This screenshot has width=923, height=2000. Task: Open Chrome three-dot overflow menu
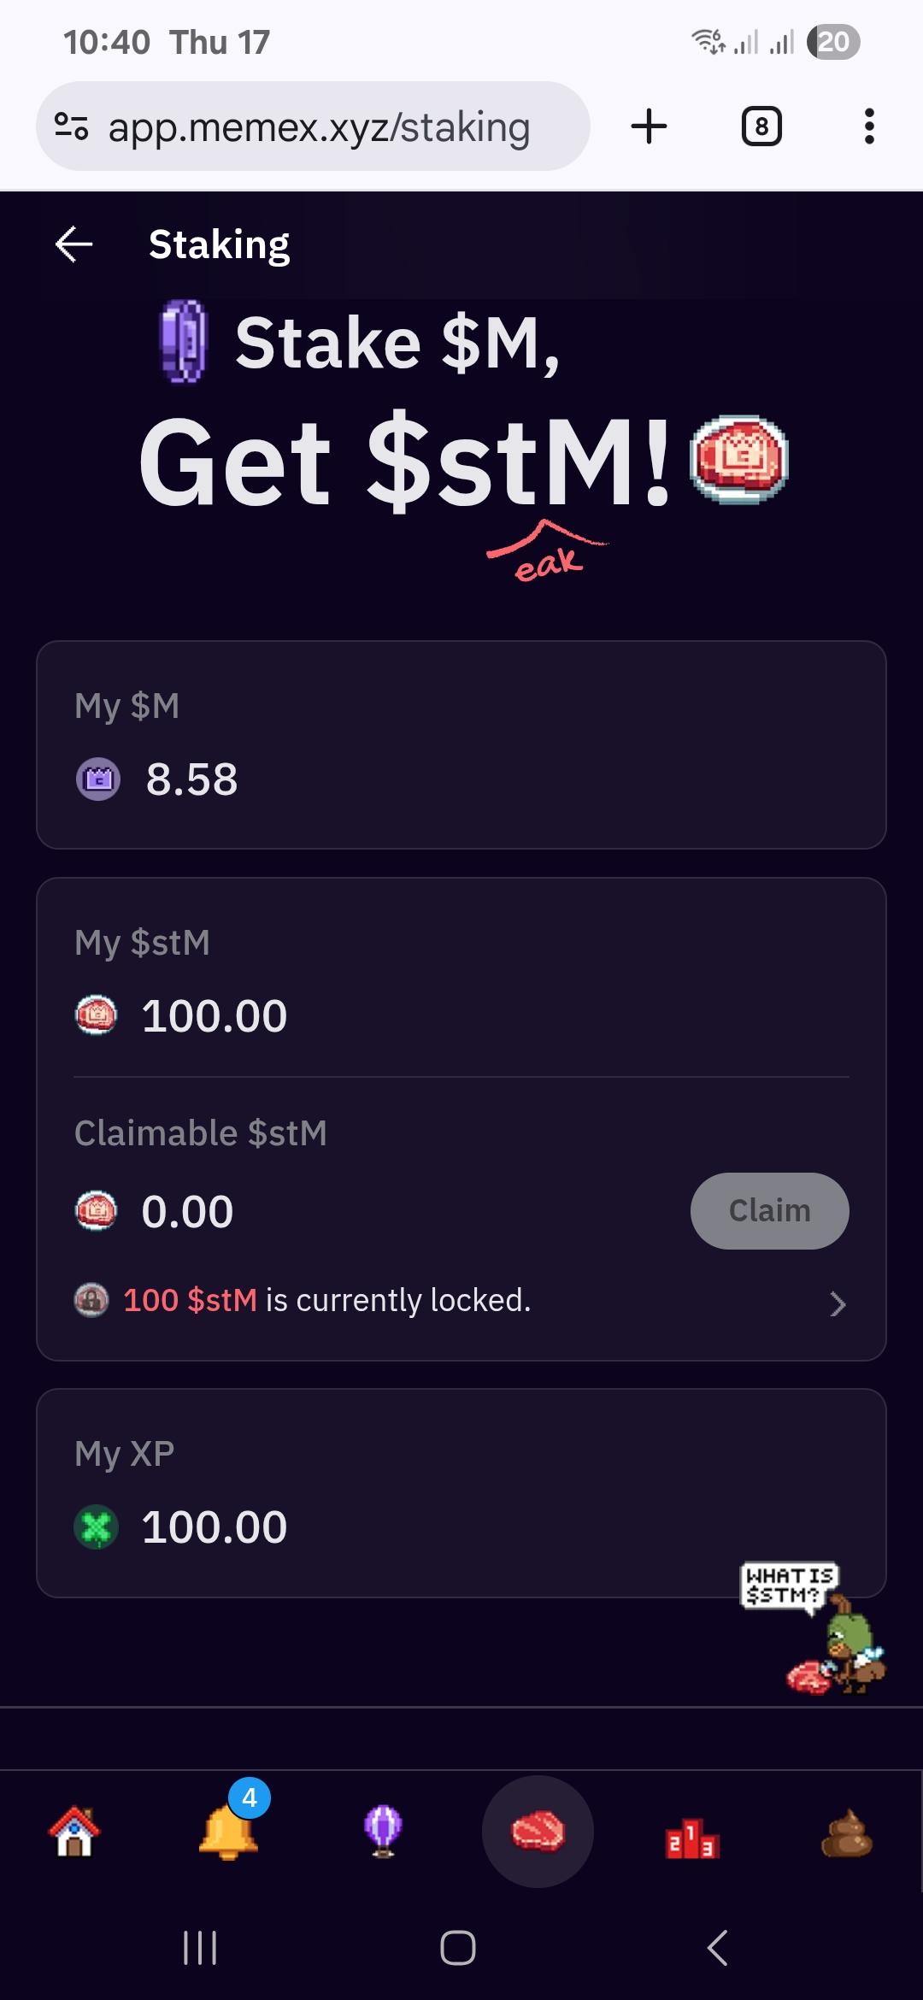[869, 126]
